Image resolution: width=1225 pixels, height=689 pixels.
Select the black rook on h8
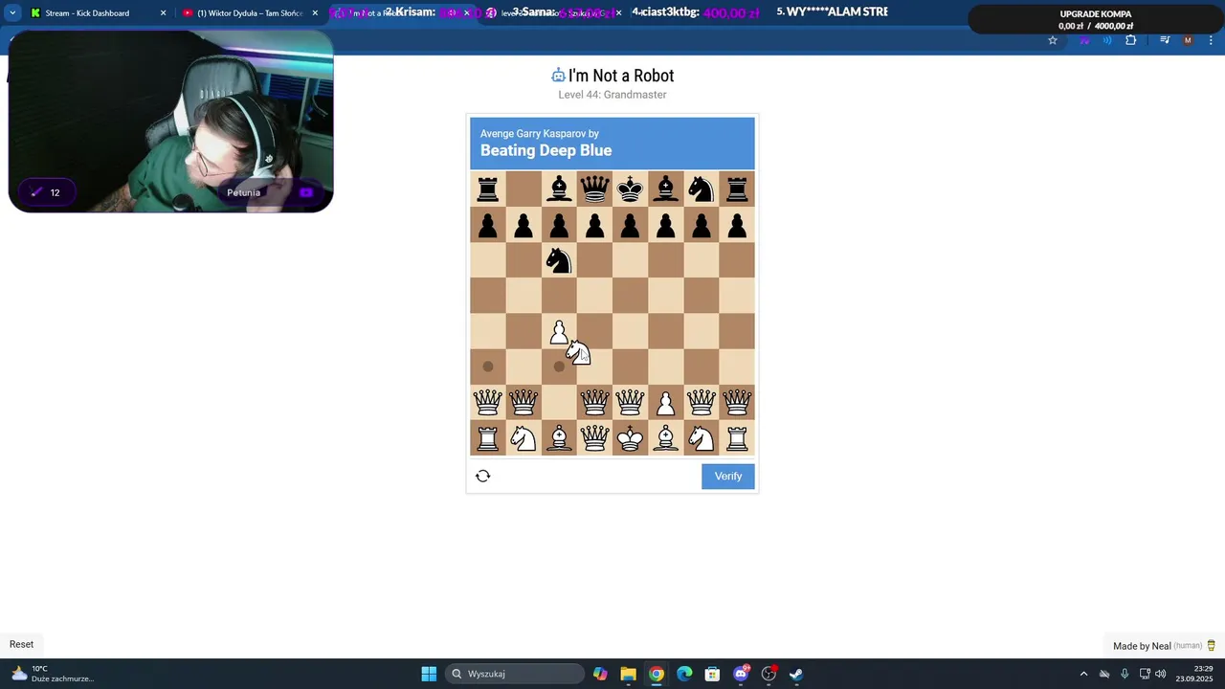tap(737, 189)
